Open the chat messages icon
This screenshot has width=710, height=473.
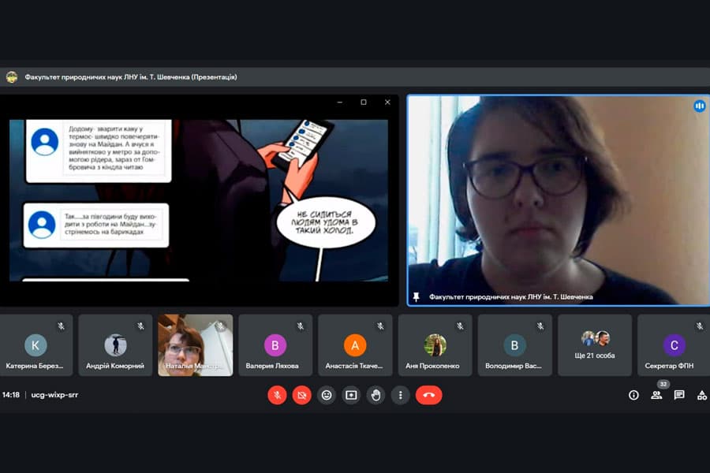678,395
